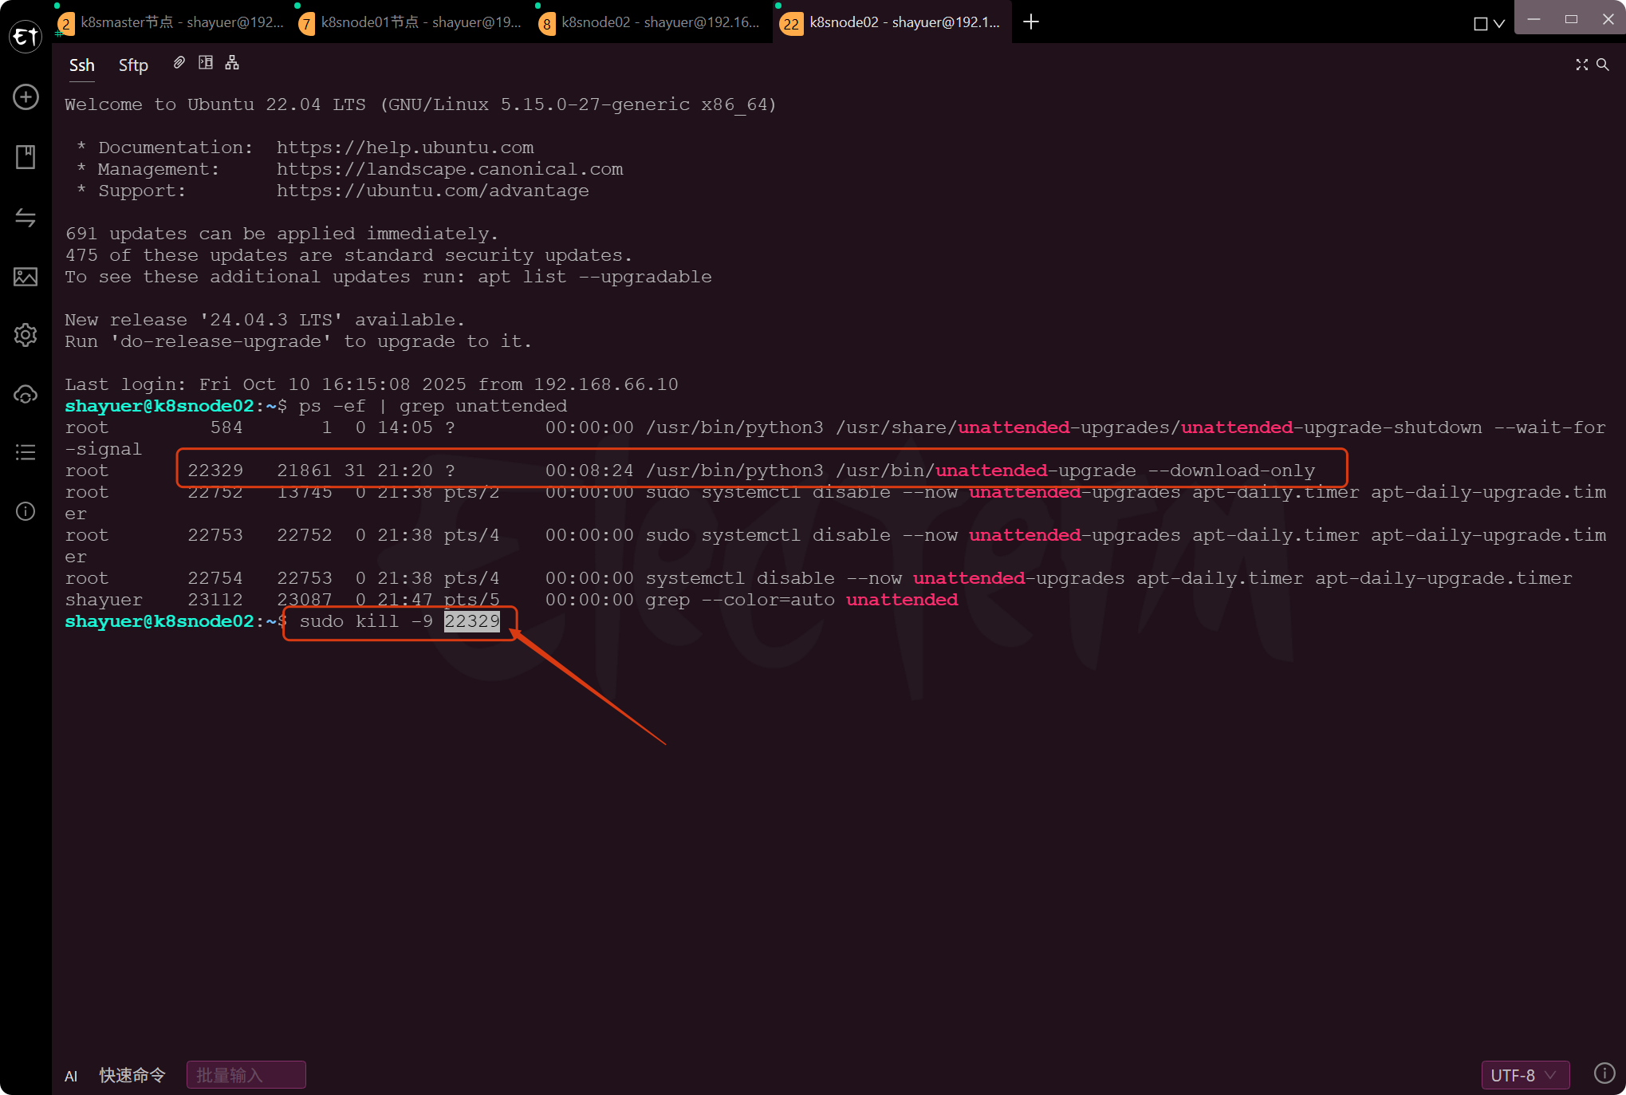Screen dimensions: 1626x1095
Task: Open settings gear icon in sidebar
Action: 26,335
